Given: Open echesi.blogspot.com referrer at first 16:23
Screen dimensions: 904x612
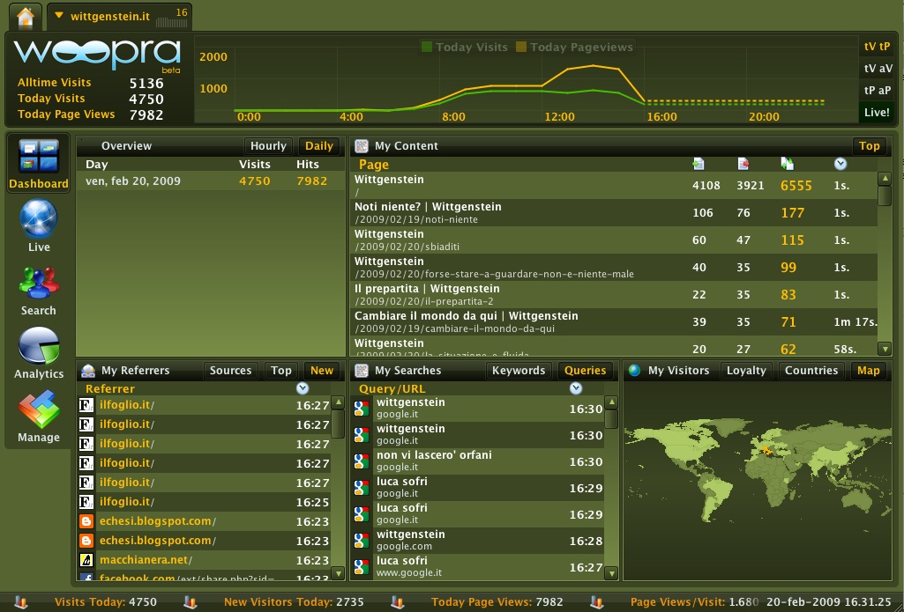Looking at the screenshot, I should tap(155, 521).
